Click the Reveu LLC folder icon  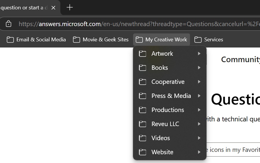pos(143,124)
